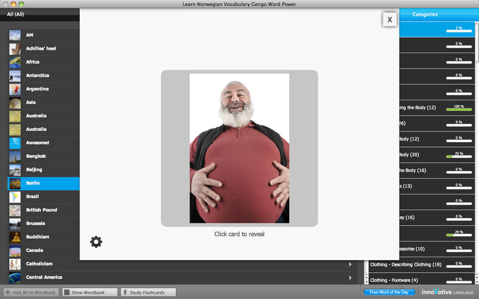Click Argentina pin thumbnail icon
The height and width of the screenshot is (299, 479).
[15, 89]
